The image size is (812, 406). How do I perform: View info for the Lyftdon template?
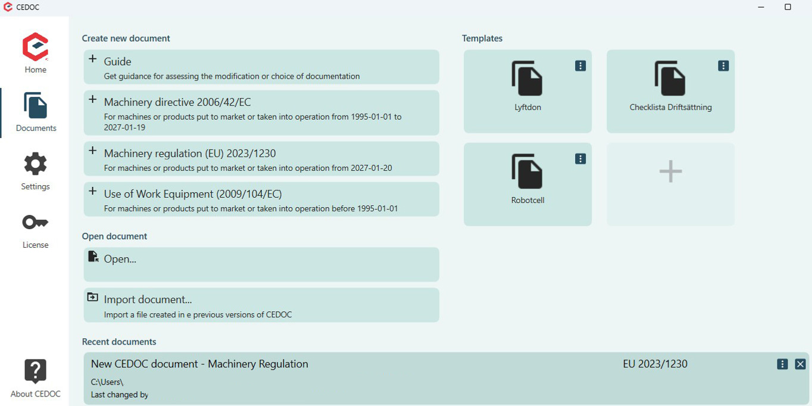click(580, 65)
